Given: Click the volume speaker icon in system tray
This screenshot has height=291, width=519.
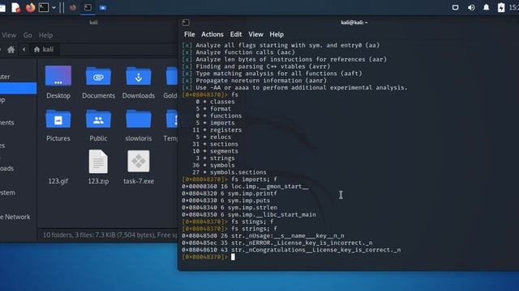Looking at the screenshot, I should 471,7.
